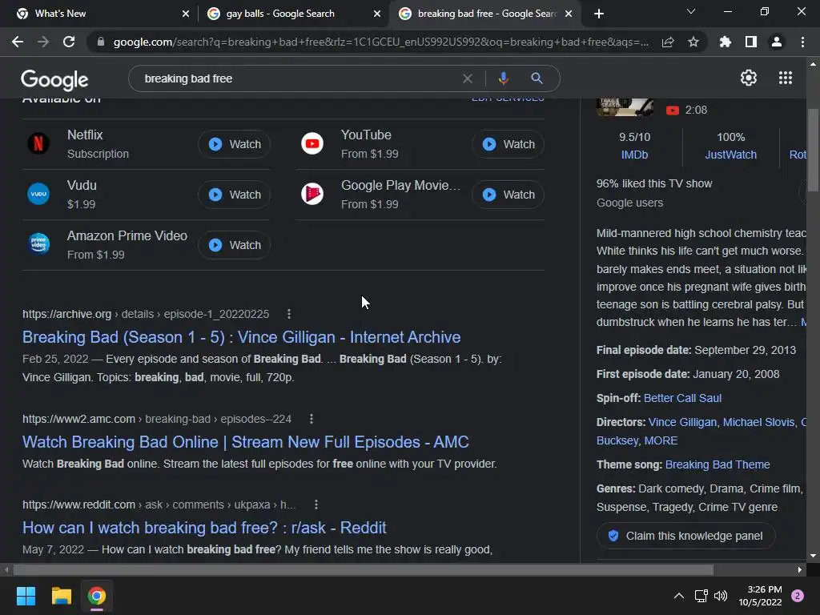Close the What's New tab
Image resolution: width=820 pixels, height=615 pixels.
pyautogui.click(x=186, y=14)
